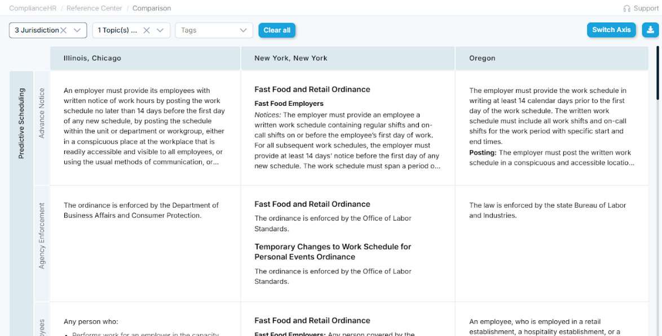
Task: Clear the 1 Topic(s) selection with X
Action: point(147,30)
